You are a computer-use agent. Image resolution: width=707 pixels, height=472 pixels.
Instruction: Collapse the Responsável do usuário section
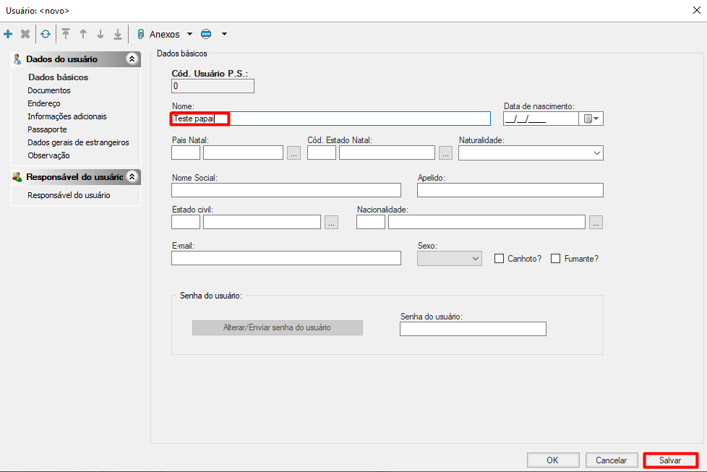click(x=132, y=177)
